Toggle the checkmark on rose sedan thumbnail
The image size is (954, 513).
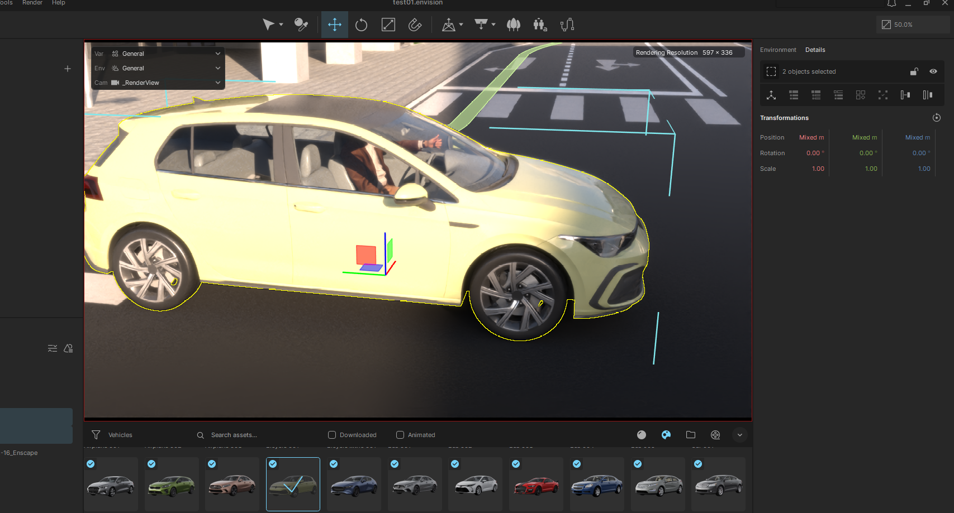212,464
